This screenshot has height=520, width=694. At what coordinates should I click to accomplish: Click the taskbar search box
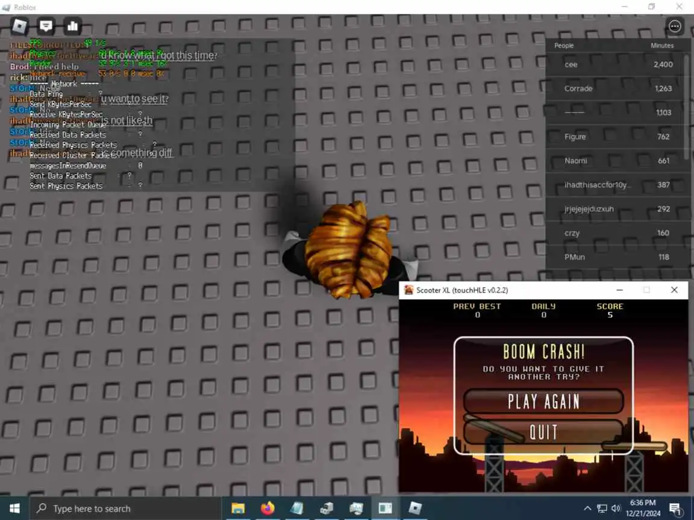point(125,509)
